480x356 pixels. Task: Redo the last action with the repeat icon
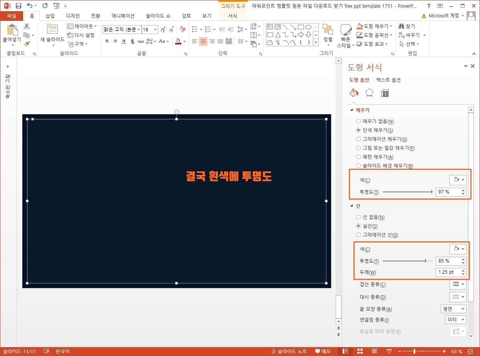click(x=45, y=6)
